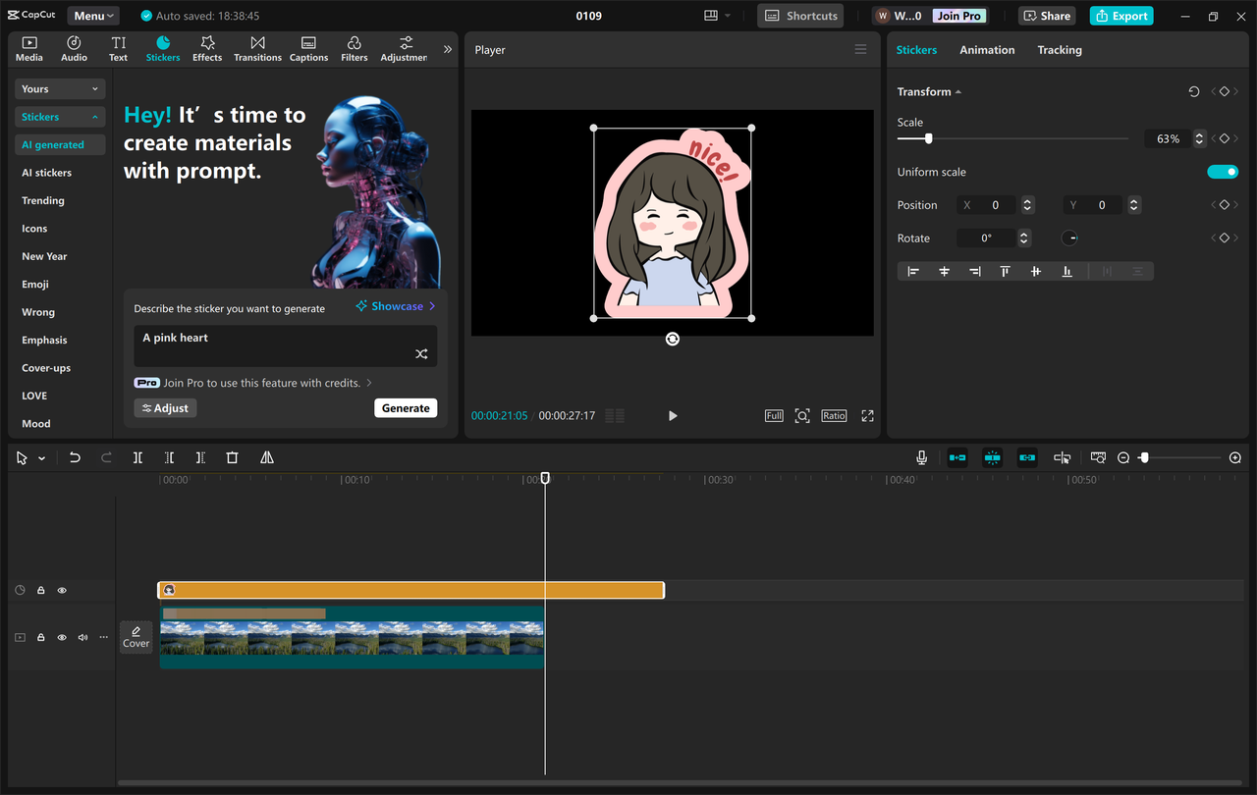This screenshot has width=1257, height=795.
Task: Select the Transitions panel icon
Action: click(257, 47)
